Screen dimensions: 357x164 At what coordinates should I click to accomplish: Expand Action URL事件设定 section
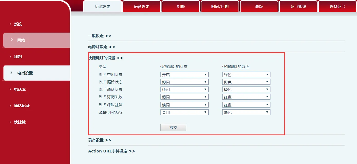click(111, 151)
